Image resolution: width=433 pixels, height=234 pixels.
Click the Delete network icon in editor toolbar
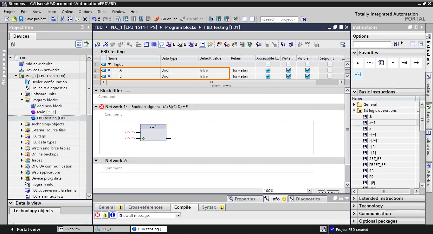(105, 44)
